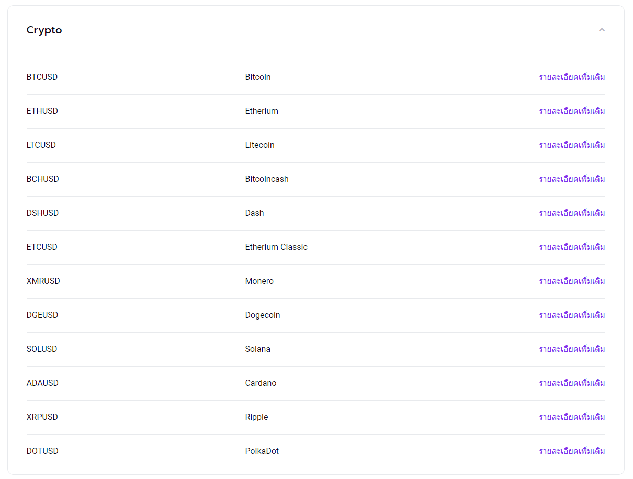Image resolution: width=633 pixels, height=479 pixels.
Task: Select the DOTUSD symbol
Action: (43, 451)
